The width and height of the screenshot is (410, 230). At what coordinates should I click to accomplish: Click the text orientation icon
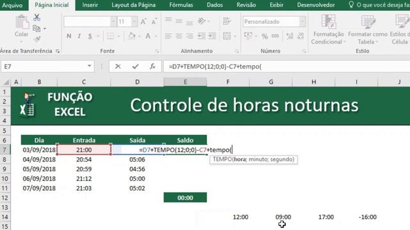pyautogui.click(x=202, y=21)
